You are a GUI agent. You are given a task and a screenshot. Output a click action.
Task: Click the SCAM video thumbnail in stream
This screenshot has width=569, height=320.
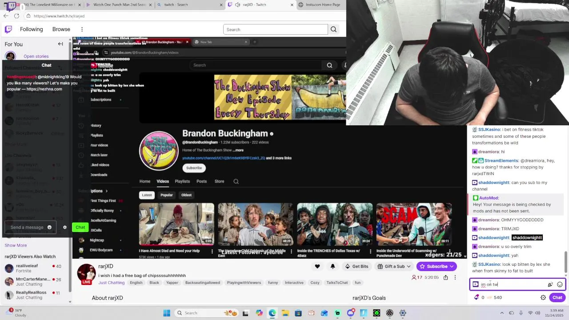[414, 224]
